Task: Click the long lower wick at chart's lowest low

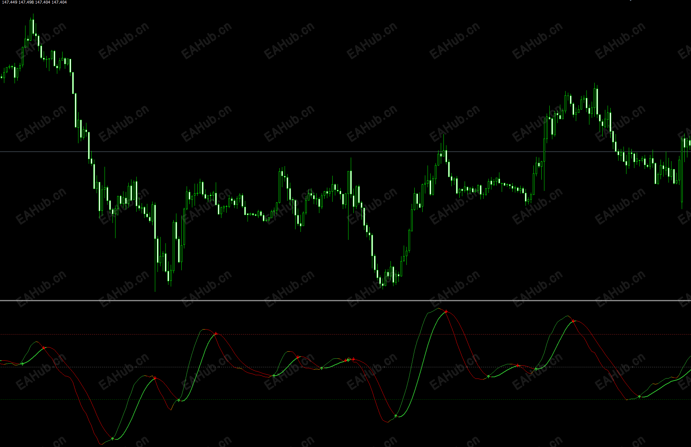Action: point(155,271)
